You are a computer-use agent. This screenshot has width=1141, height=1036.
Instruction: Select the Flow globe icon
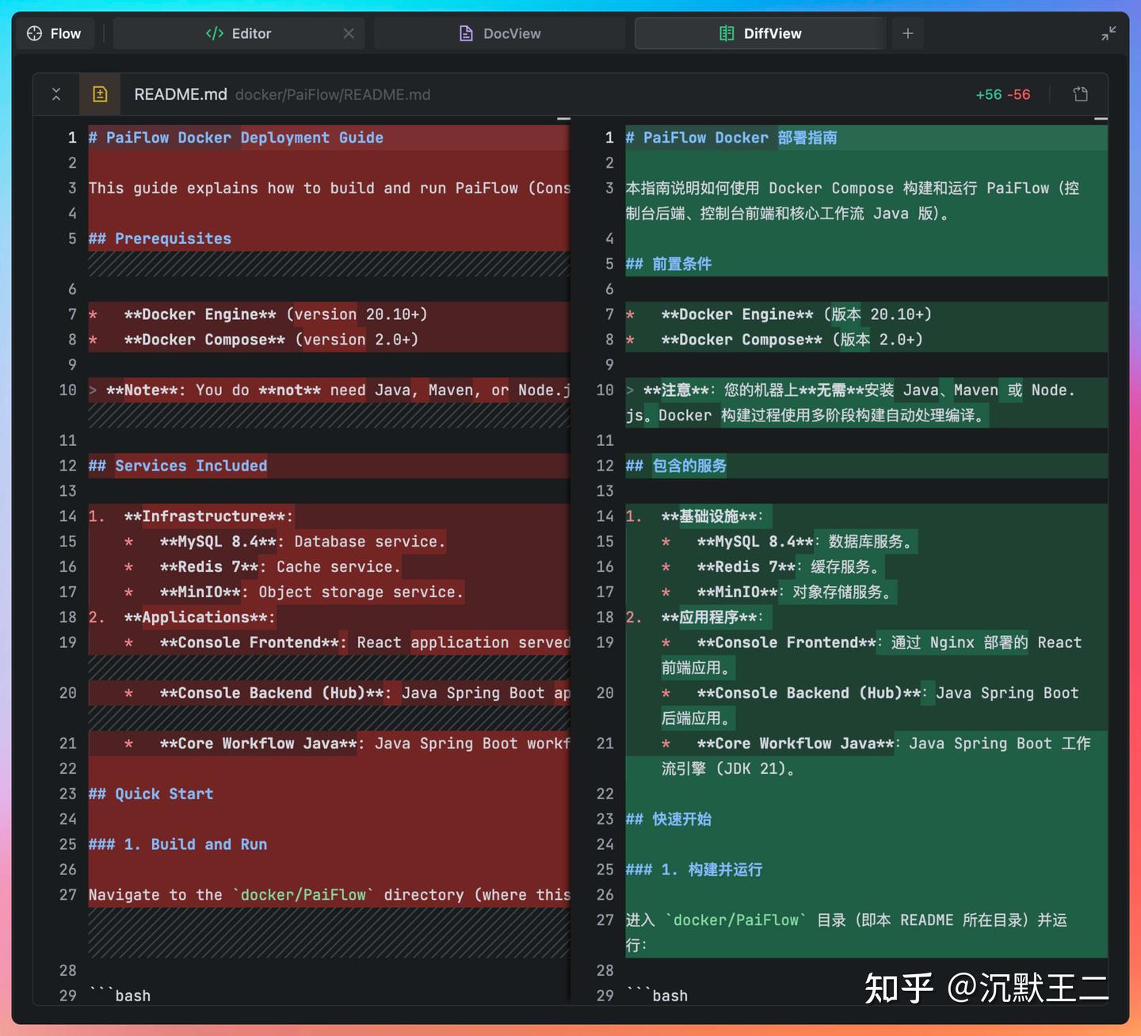coord(35,33)
